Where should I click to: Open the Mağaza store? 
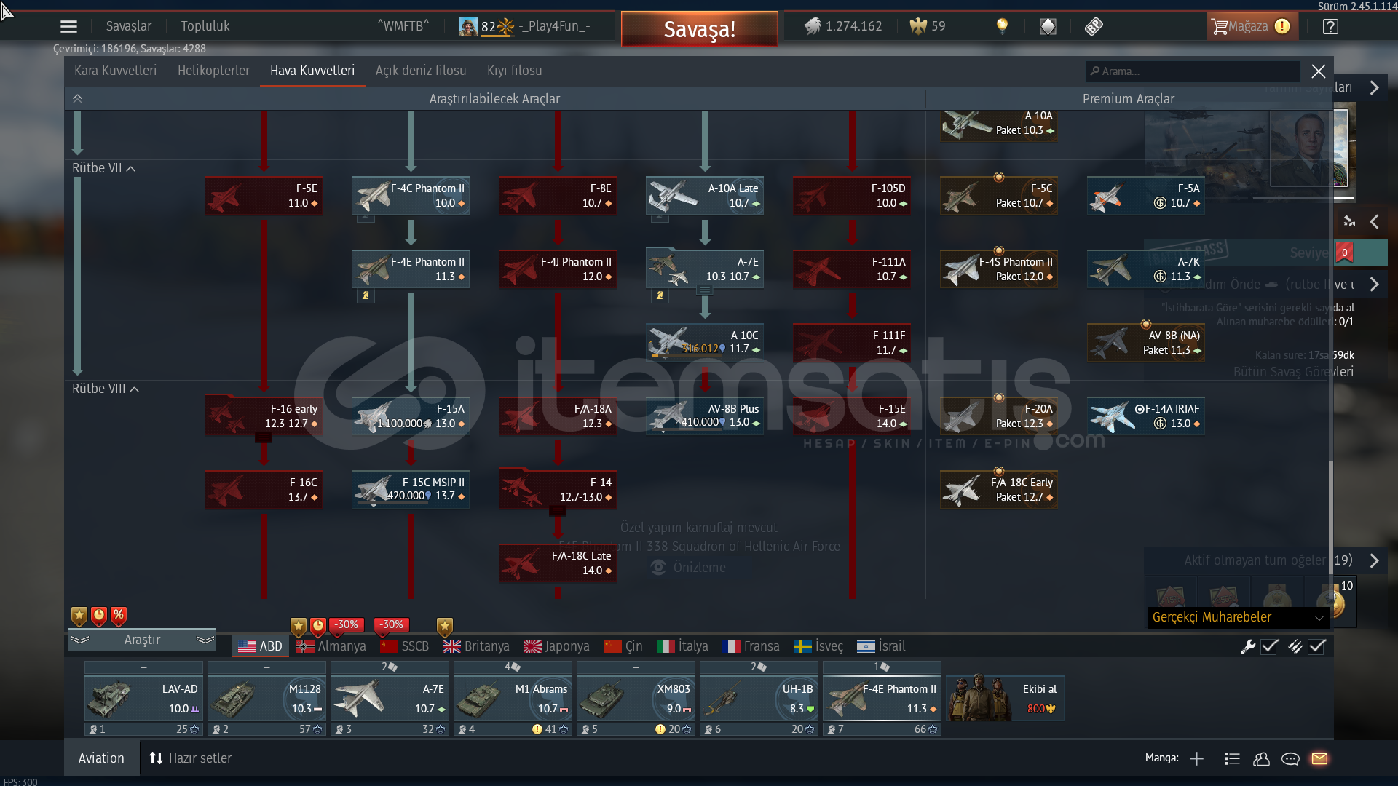[1252, 26]
